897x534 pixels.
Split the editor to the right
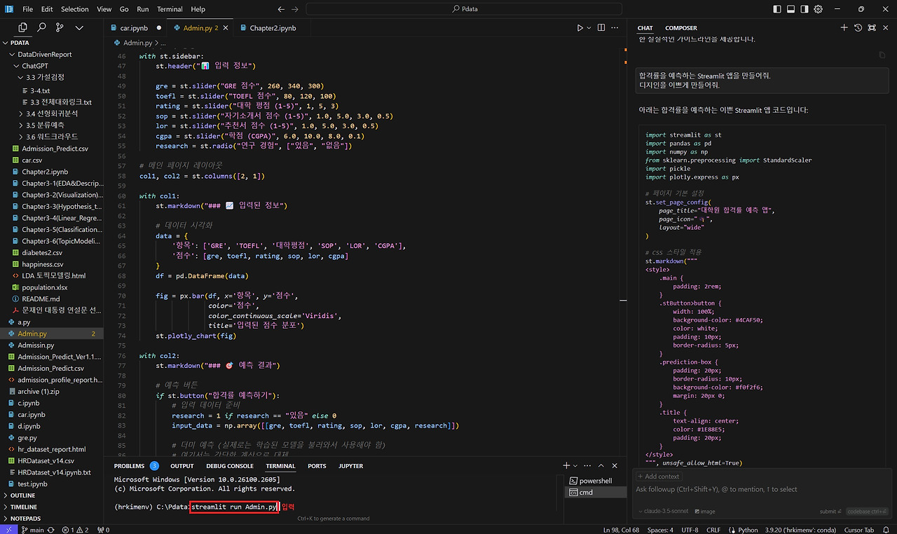601,28
